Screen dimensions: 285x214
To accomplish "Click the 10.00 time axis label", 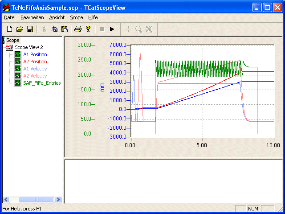I will tap(273, 145).
